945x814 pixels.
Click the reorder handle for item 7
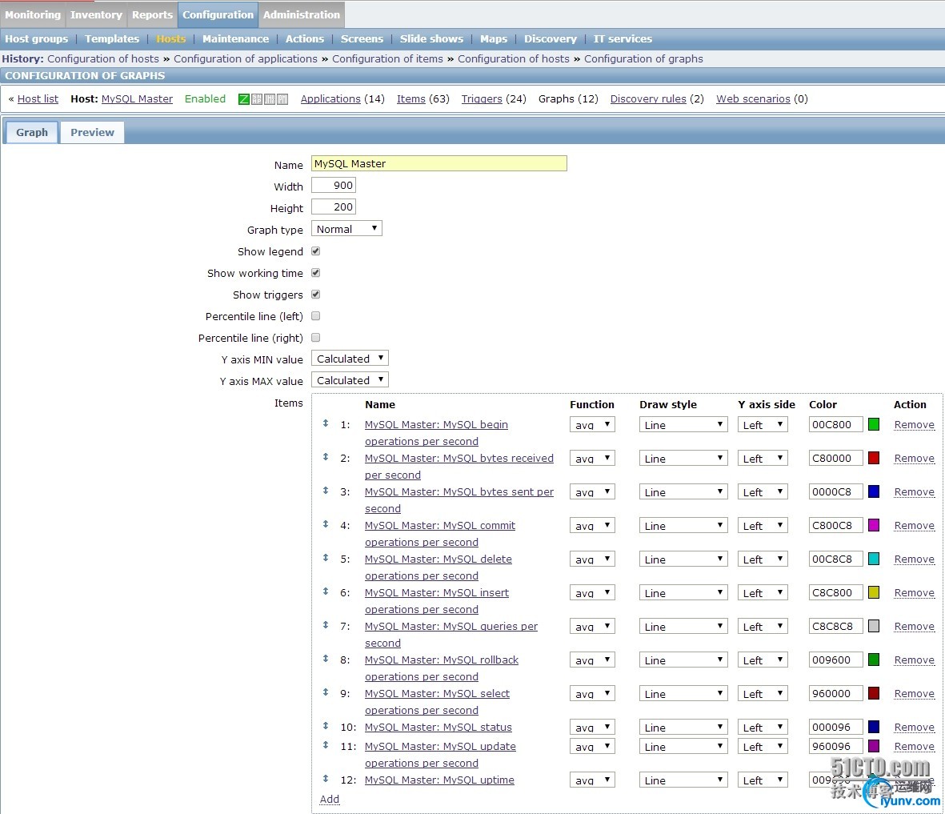pos(326,625)
